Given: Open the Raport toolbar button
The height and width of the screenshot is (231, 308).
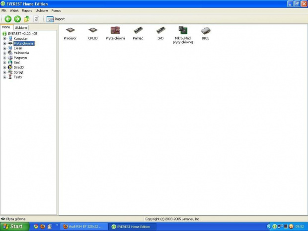Looking at the screenshot, I should coord(56,19).
